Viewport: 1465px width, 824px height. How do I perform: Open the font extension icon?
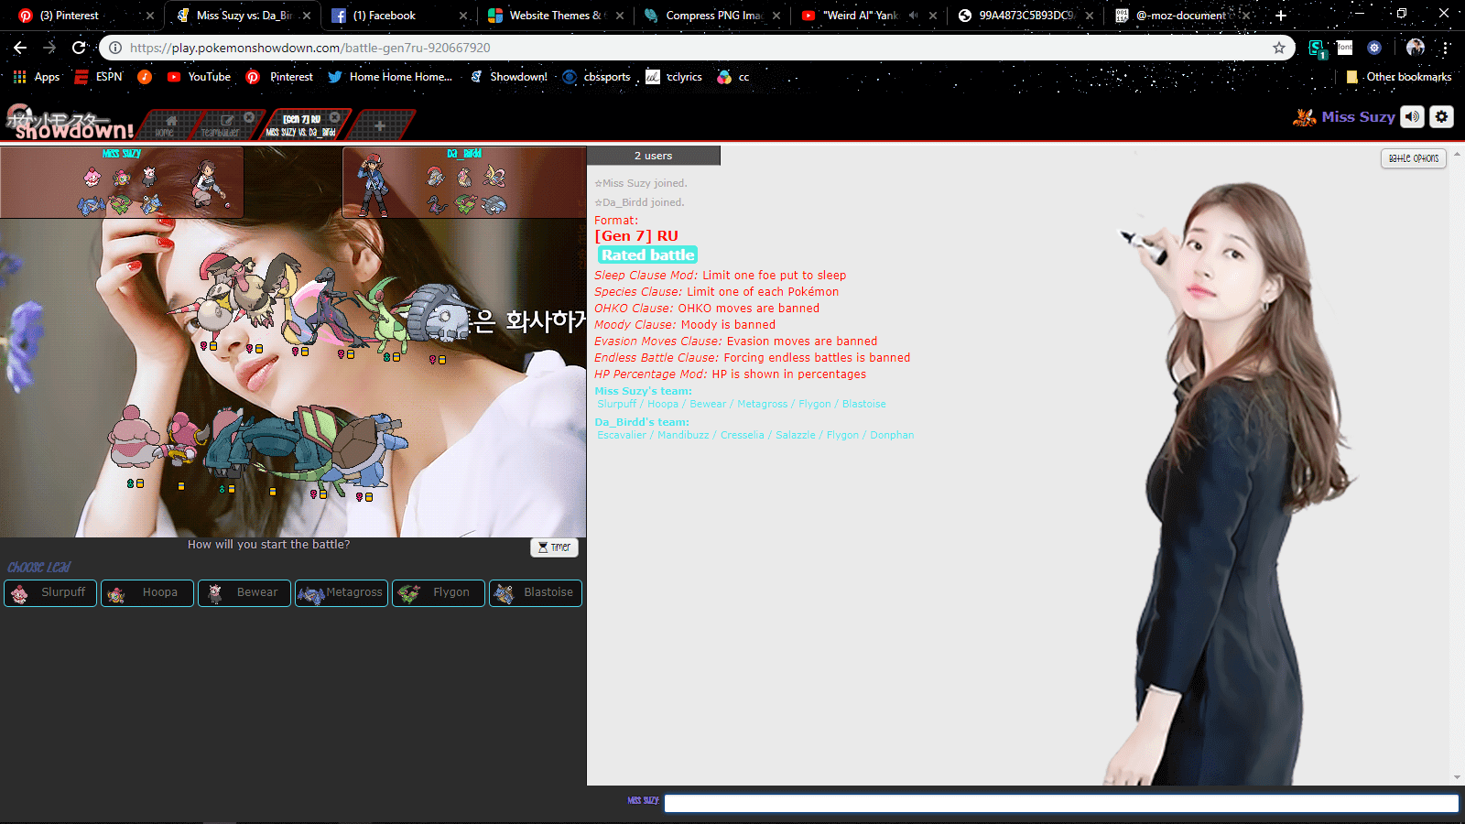[1344, 48]
